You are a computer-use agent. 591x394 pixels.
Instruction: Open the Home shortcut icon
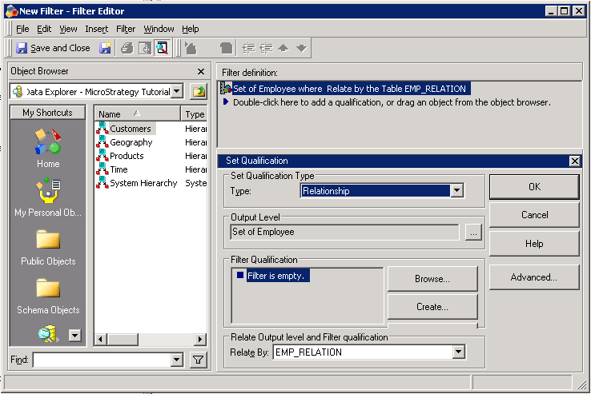coord(48,148)
